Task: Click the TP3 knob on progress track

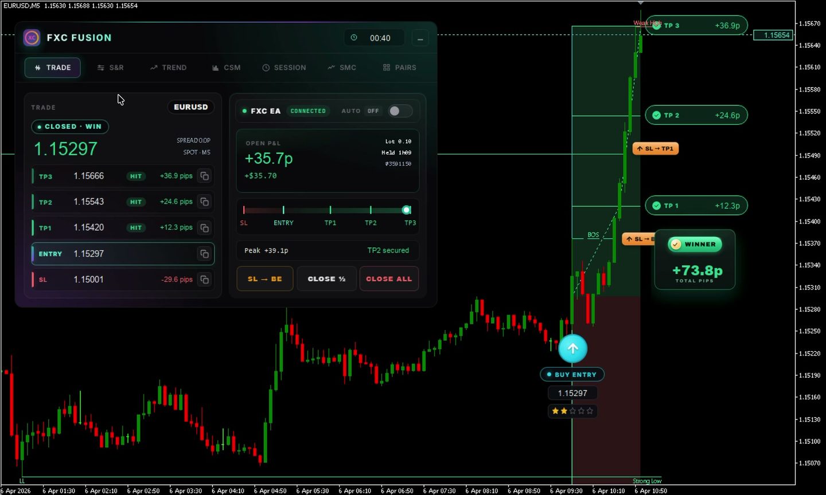Action: click(407, 210)
